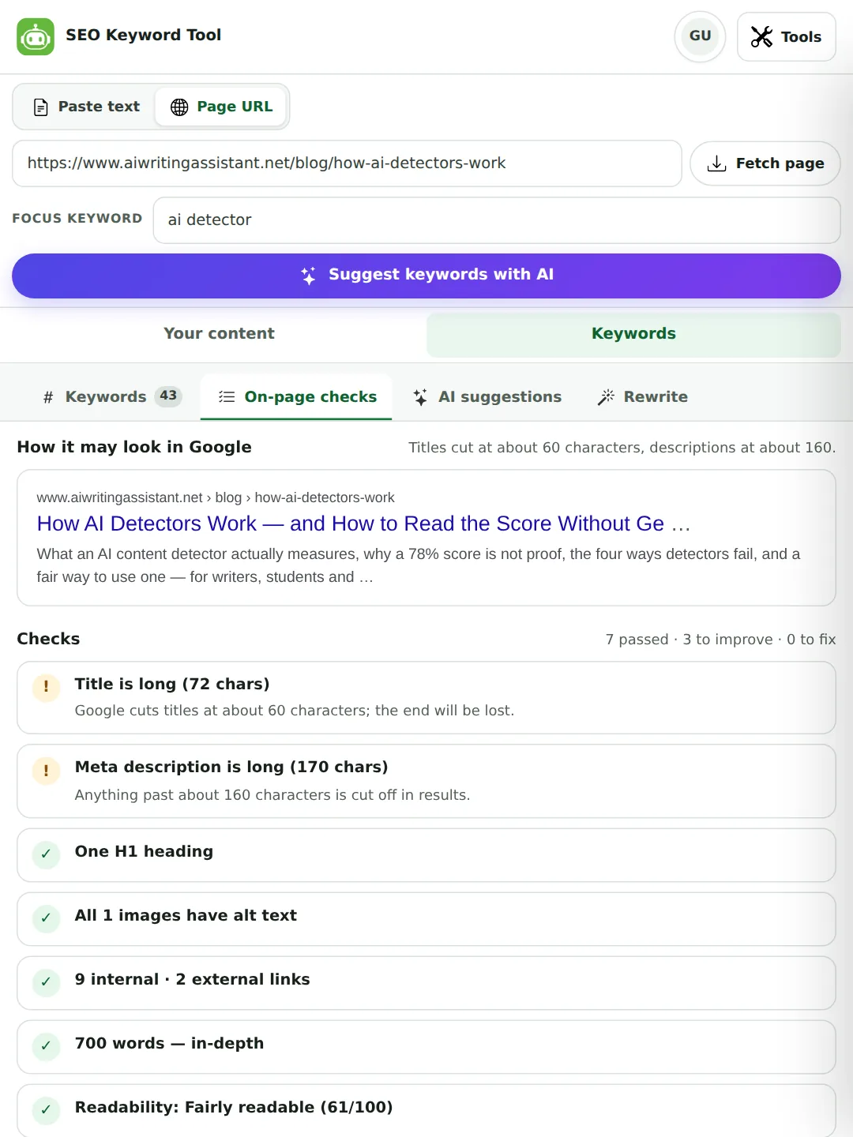Click '700 words — in-depth' row

click(426, 1047)
